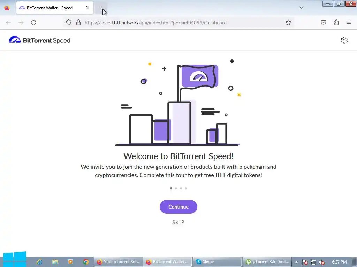Show hidden tray icons arrow

[296, 262]
